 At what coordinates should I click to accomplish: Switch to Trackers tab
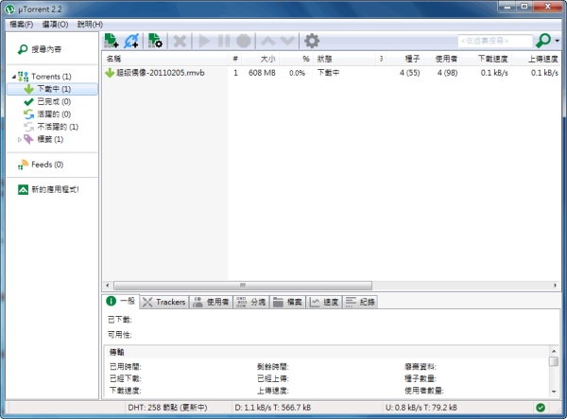pos(164,302)
